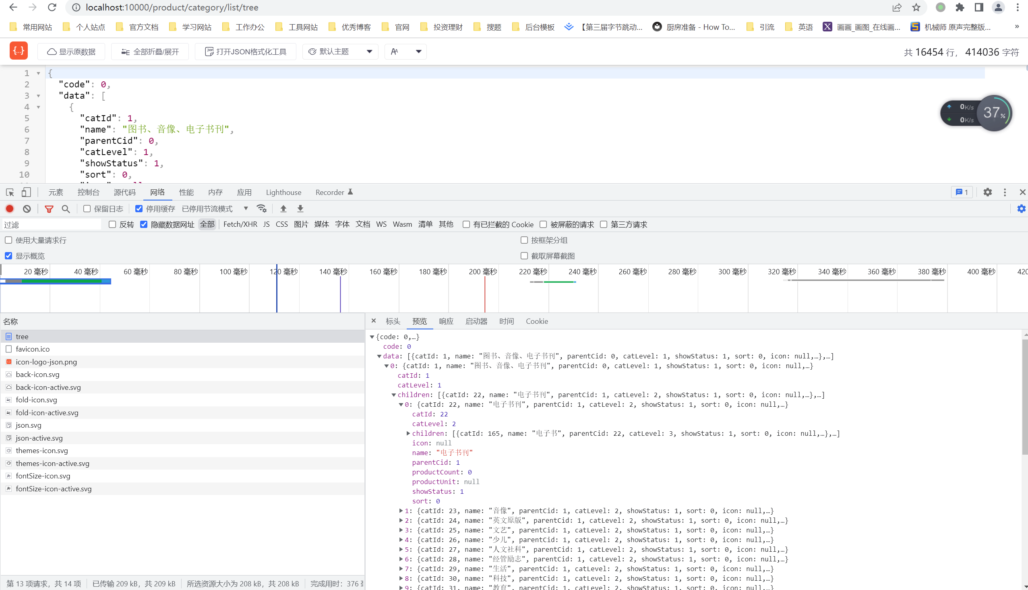Switch to the 元素 DevTools tab
This screenshot has width=1028, height=590.
tap(56, 193)
